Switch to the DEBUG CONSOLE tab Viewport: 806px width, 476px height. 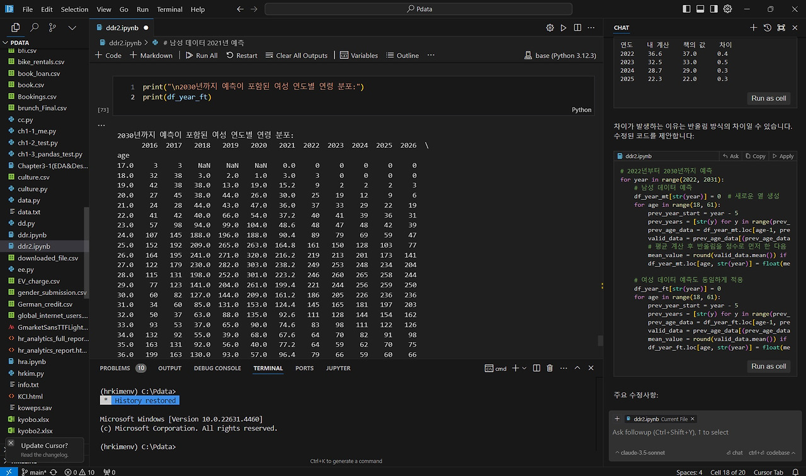pos(217,368)
